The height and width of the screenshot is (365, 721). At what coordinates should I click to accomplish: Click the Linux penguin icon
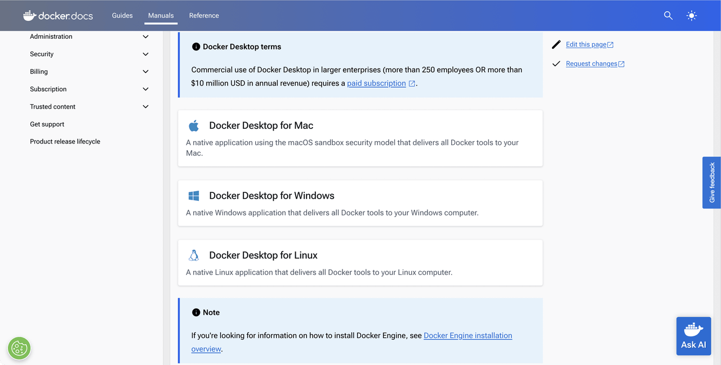pyautogui.click(x=194, y=255)
